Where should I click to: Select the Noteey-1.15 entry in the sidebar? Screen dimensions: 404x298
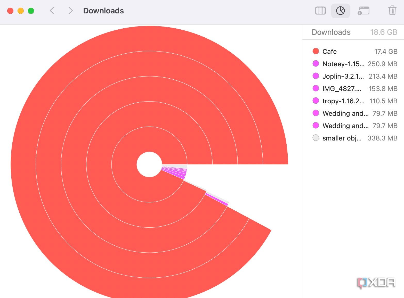tap(343, 64)
